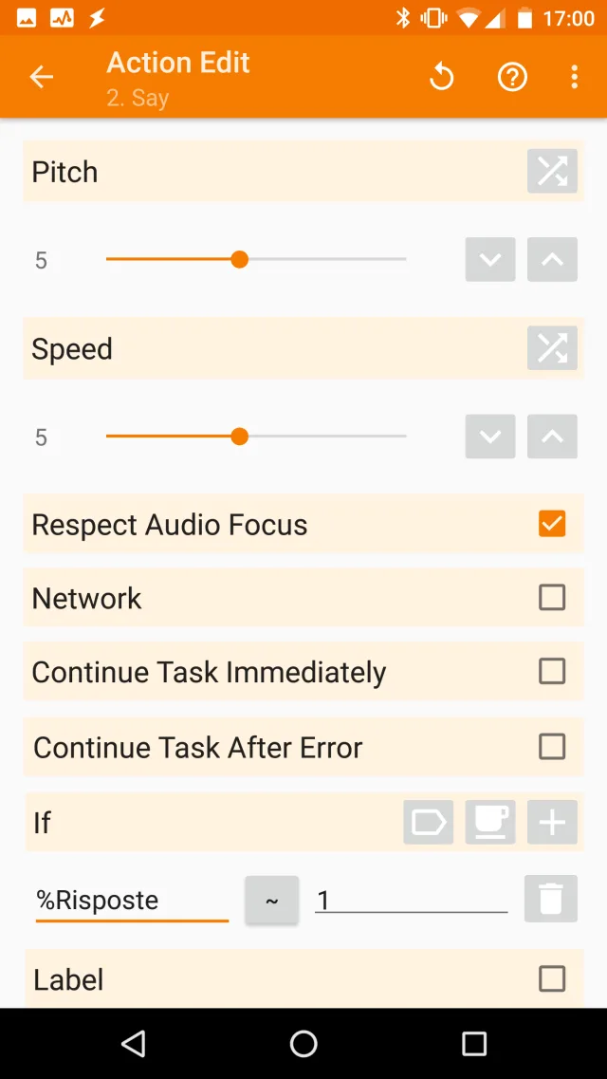Check Continue Task After Error
Image resolution: width=607 pixels, height=1079 pixels.
click(552, 747)
